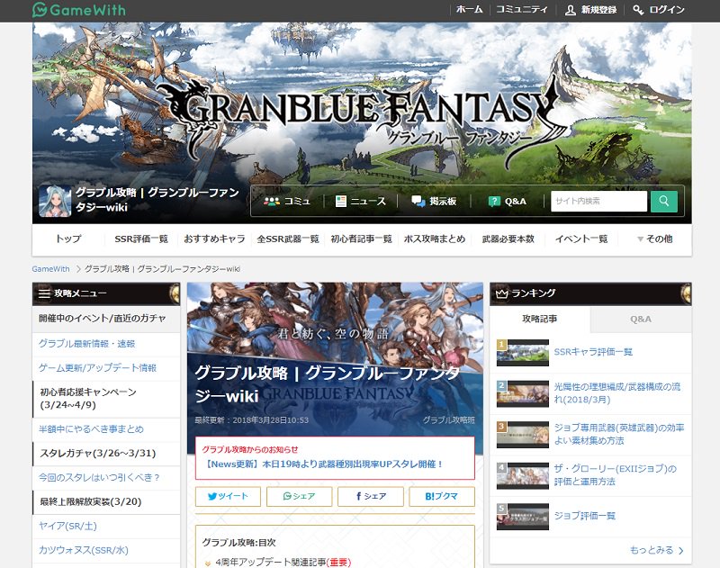
Task: Open rank 1 thumbnail SSRキャラ評価一覧
Action: click(x=523, y=353)
